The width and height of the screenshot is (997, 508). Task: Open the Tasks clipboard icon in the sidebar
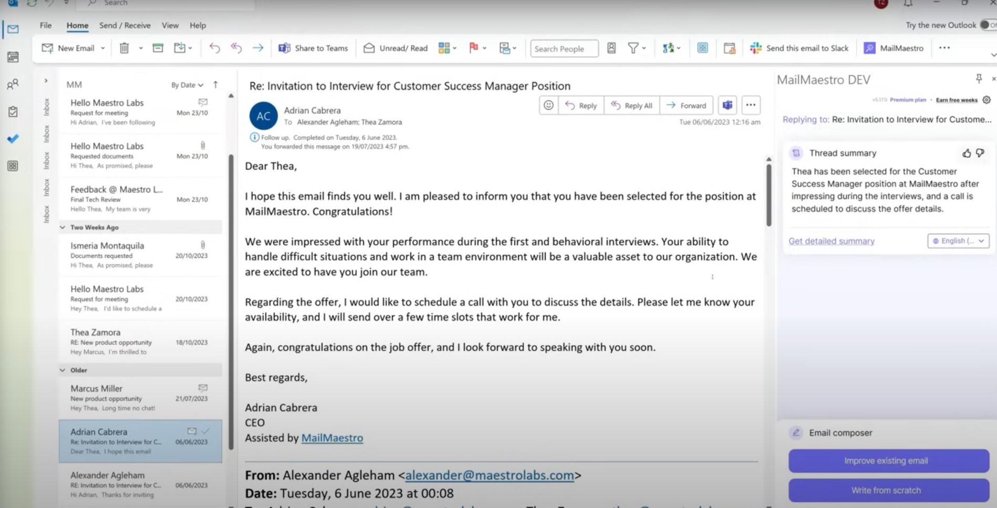[13, 111]
